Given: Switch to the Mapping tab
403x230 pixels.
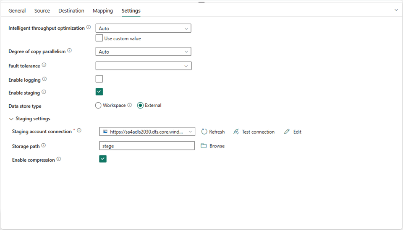Looking at the screenshot, I should pos(103,11).
